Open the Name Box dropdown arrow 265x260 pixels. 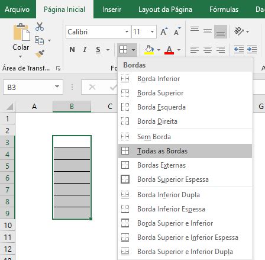57,86
